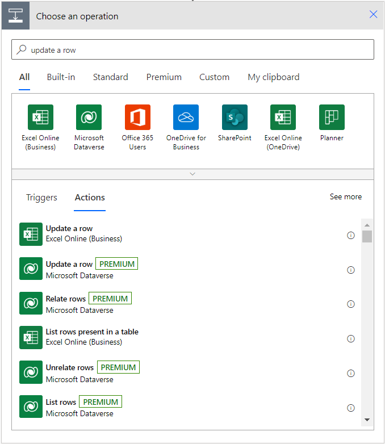Click the search magnifier icon

pyautogui.click(x=21, y=49)
